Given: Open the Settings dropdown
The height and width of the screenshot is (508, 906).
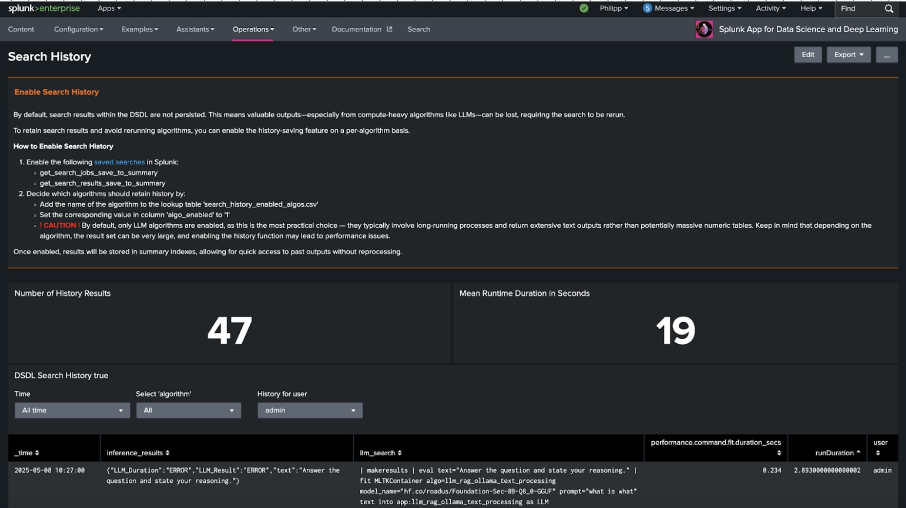Looking at the screenshot, I should tap(725, 8).
